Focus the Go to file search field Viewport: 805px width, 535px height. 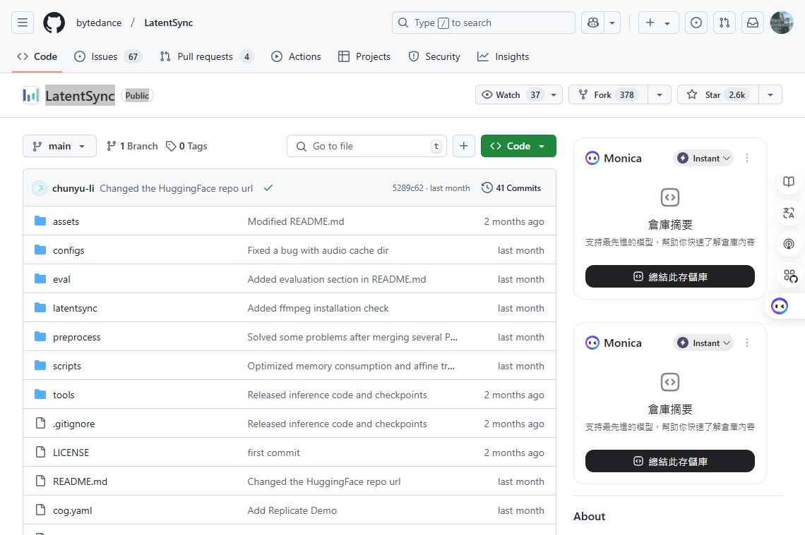[366, 146]
